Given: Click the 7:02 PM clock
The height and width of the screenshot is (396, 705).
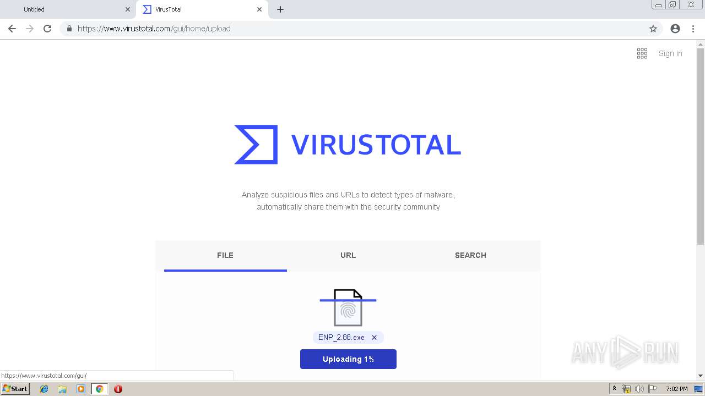Looking at the screenshot, I should [x=677, y=389].
